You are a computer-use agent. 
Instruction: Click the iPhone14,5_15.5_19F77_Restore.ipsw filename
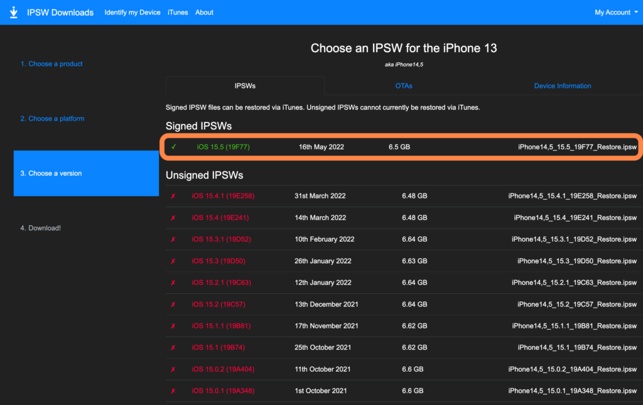click(x=577, y=147)
